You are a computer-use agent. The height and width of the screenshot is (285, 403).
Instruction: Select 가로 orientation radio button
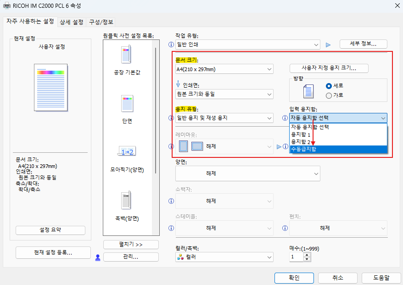pyautogui.click(x=329, y=95)
